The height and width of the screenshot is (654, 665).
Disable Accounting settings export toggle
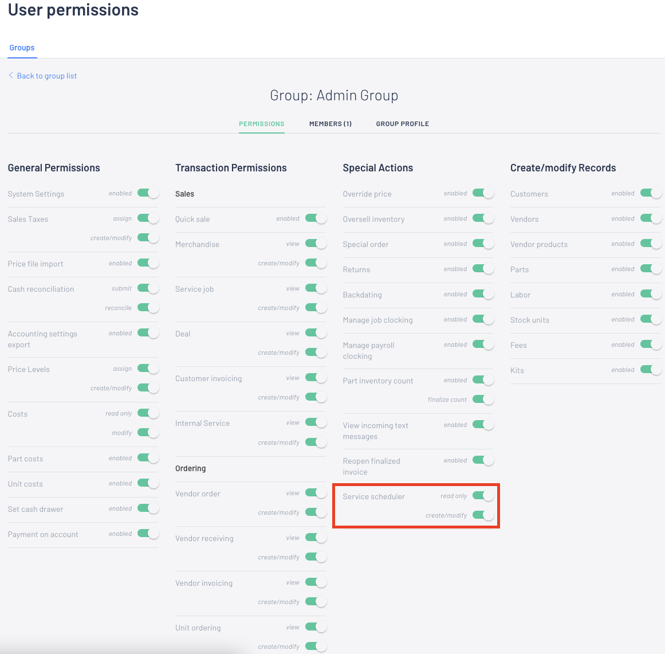click(x=148, y=333)
